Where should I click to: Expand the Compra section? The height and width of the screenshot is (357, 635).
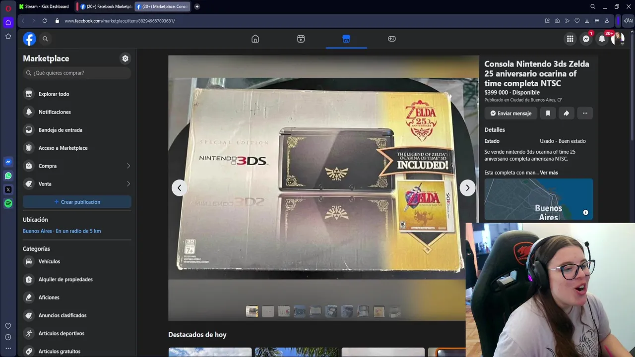coord(77,166)
